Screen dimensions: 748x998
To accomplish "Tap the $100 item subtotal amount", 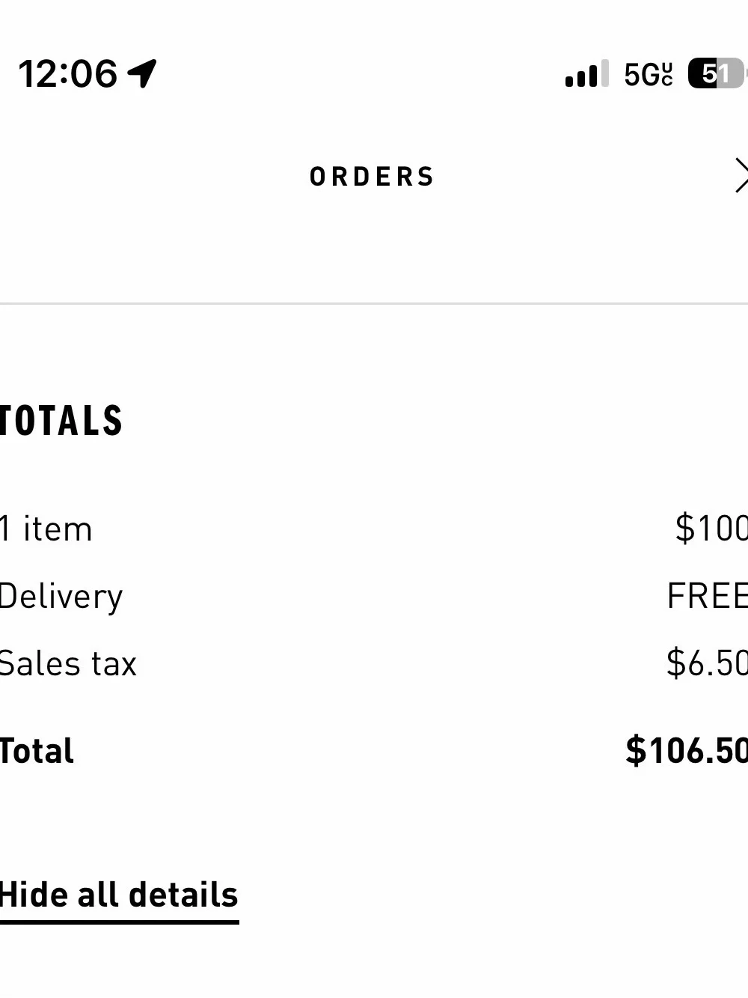I will tap(711, 529).
